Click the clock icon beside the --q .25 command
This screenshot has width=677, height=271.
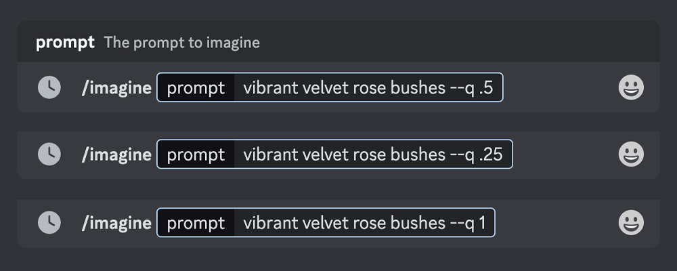click(x=49, y=154)
